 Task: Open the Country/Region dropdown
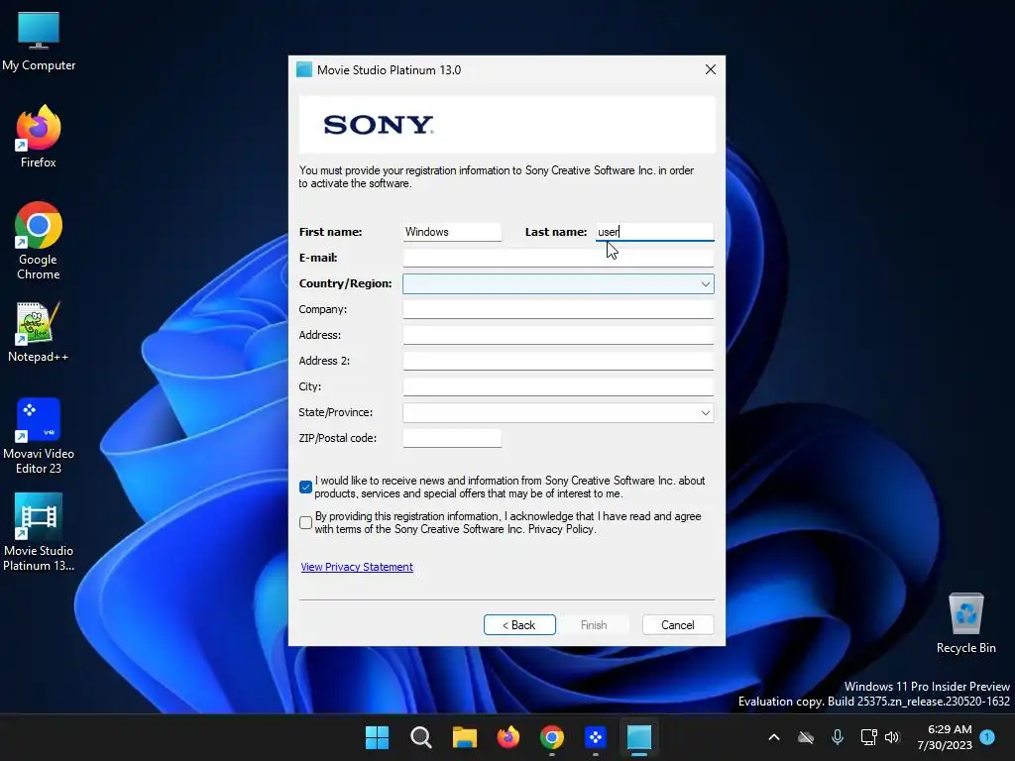558,283
